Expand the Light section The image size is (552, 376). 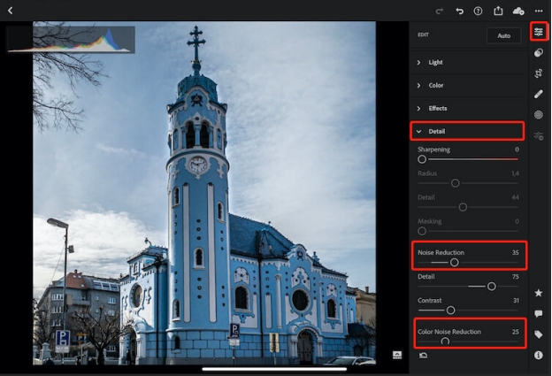coord(435,63)
